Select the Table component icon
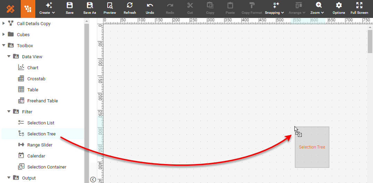This screenshot has height=183, width=373. click(x=21, y=89)
